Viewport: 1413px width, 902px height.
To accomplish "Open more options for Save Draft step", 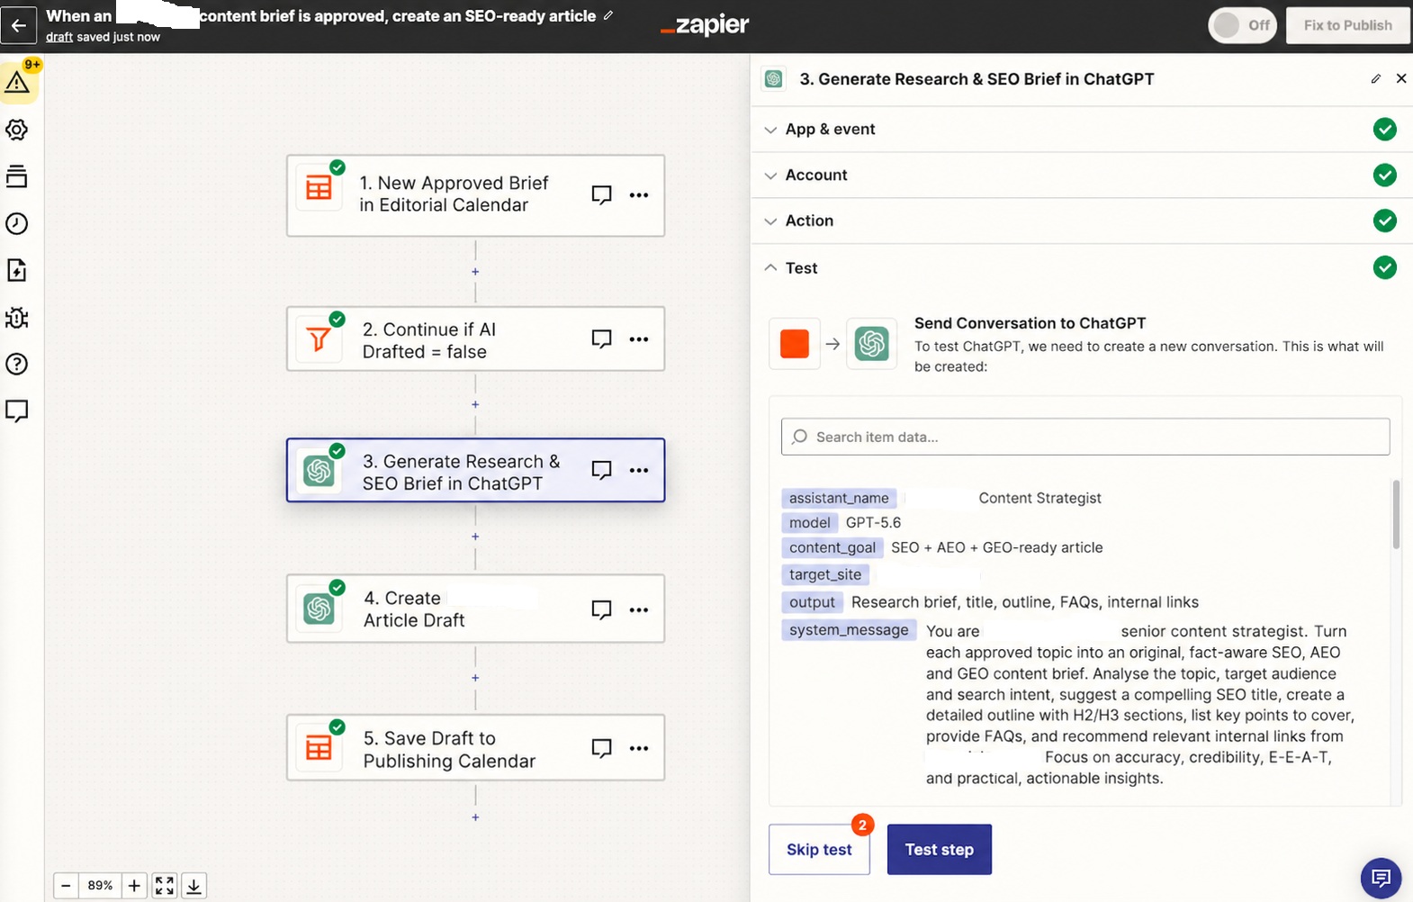I will tap(639, 748).
